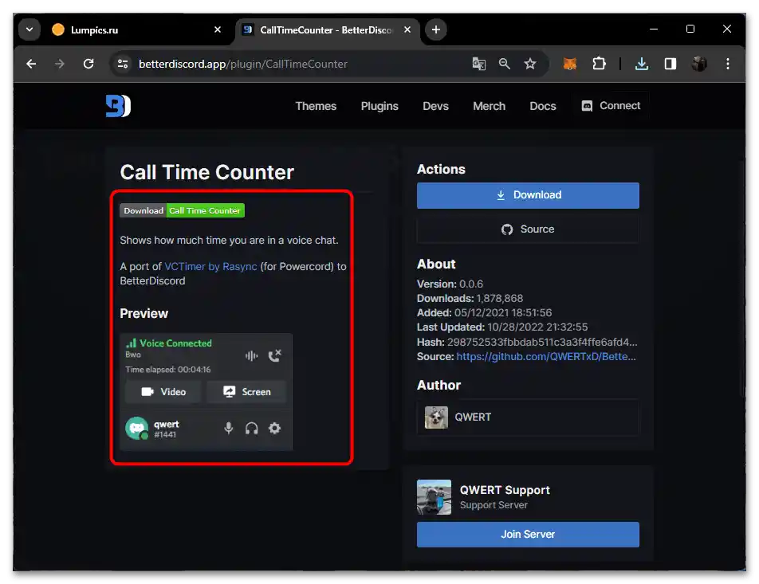This screenshot has width=759, height=584.
Task: Click the Join Server button
Action: click(528, 534)
